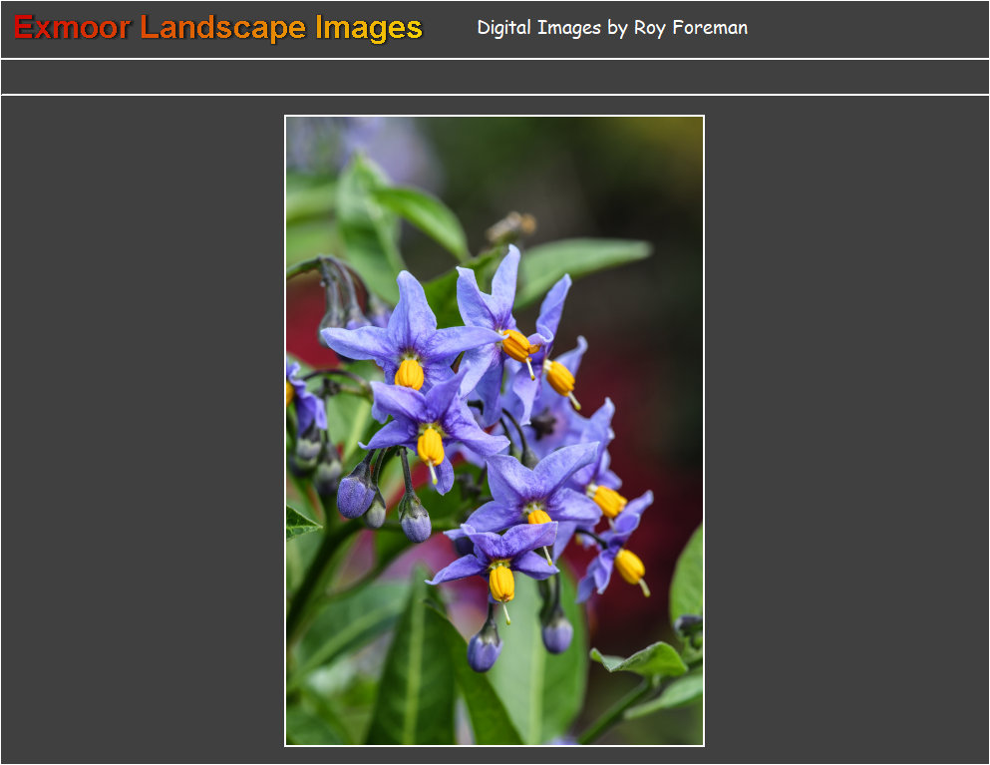Click the long green leaf at the photo's upper right
990x765 pixels.
581,259
